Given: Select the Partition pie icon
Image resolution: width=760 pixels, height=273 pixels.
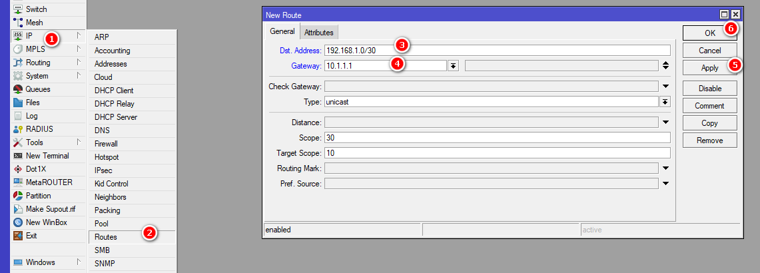Looking at the screenshot, I should tap(18, 196).
